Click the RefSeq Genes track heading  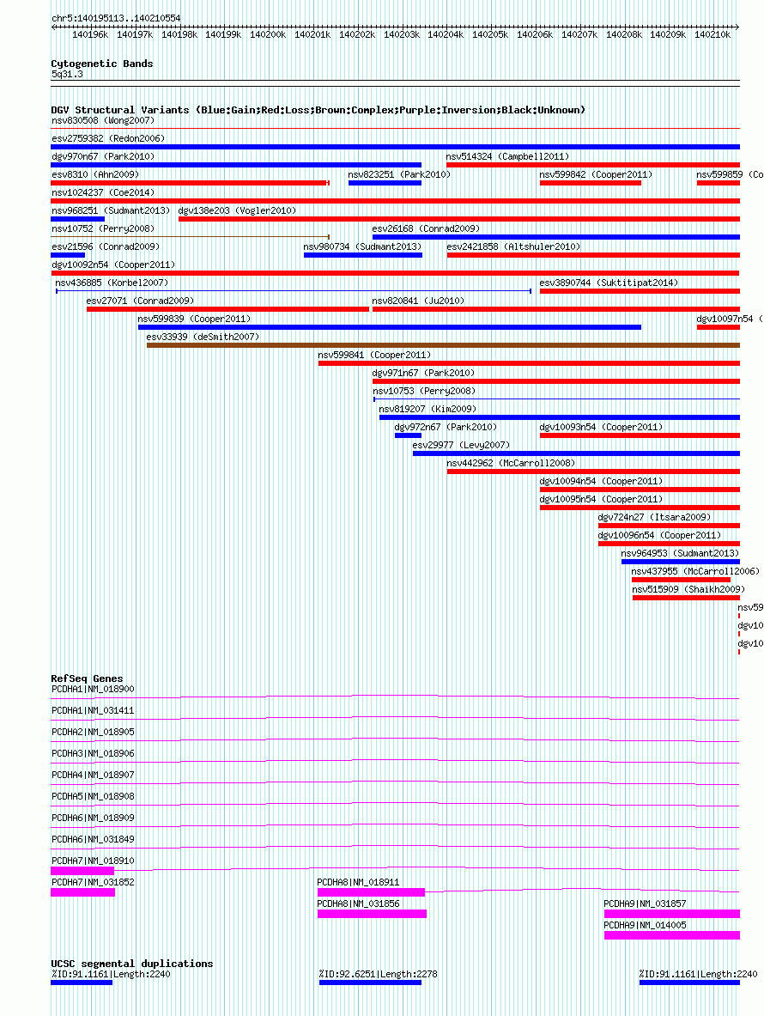87,678
